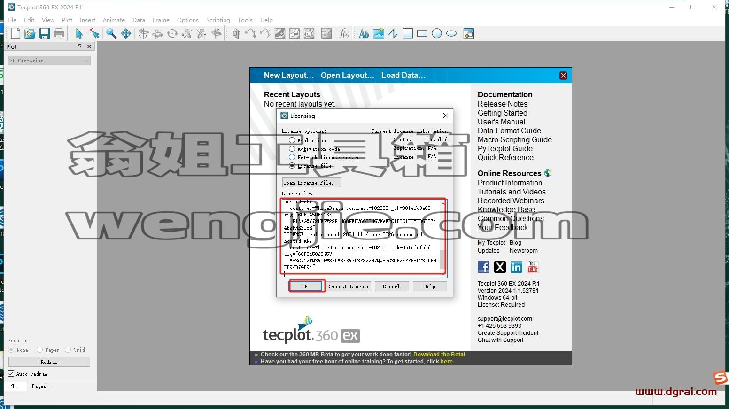Toggle the Auto redraw checkbox
This screenshot has width=729, height=409.
click(x=11, y=374)
